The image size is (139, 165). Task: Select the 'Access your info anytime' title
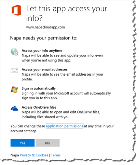(42, 51)
